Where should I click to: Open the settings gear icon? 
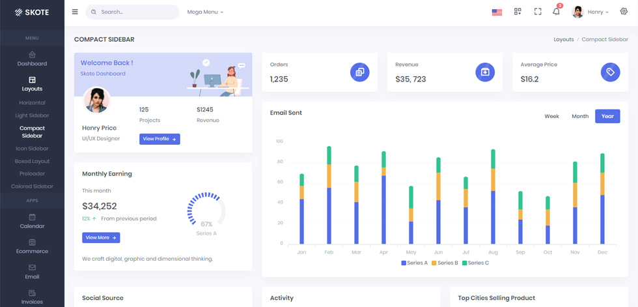pyautogui.click(x=624, y=11)
